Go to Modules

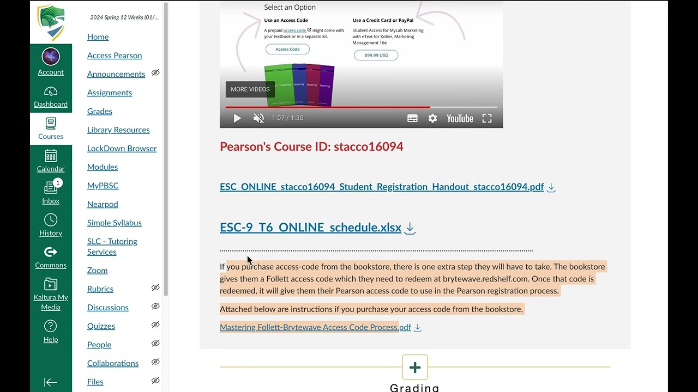point(103,167)
